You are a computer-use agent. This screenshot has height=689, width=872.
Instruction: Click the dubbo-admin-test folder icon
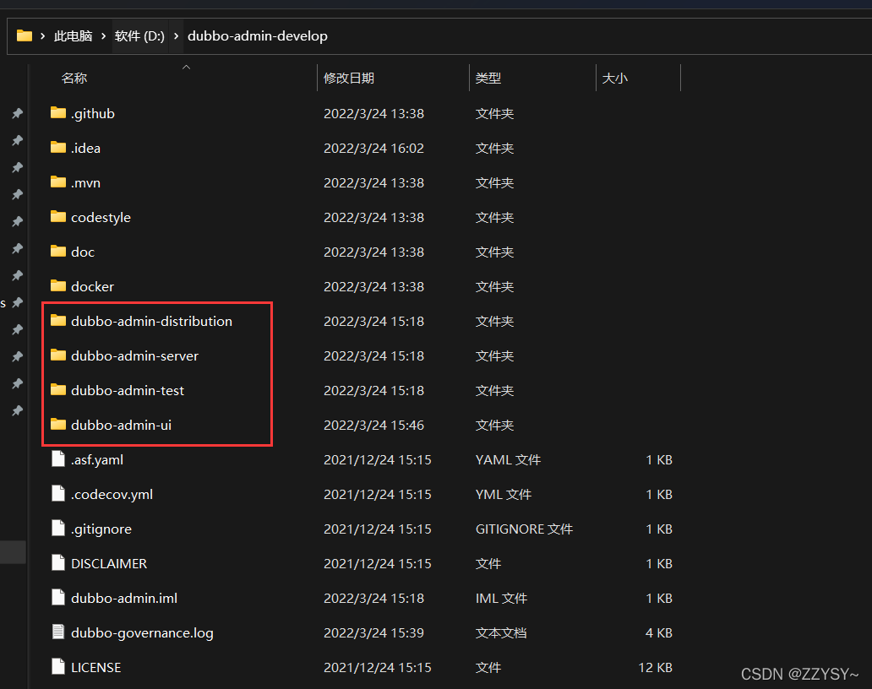coord(57,390)
